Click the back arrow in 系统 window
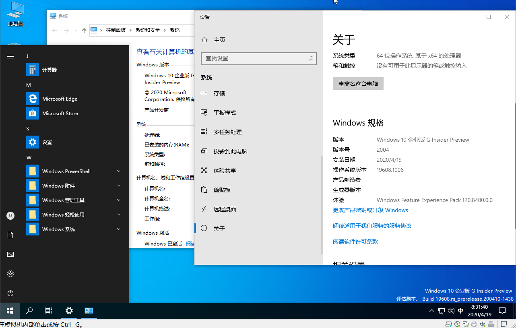Image resolution: width=516 pixels, height=328 pixels. pyautogui.click(x=54, y=31)
